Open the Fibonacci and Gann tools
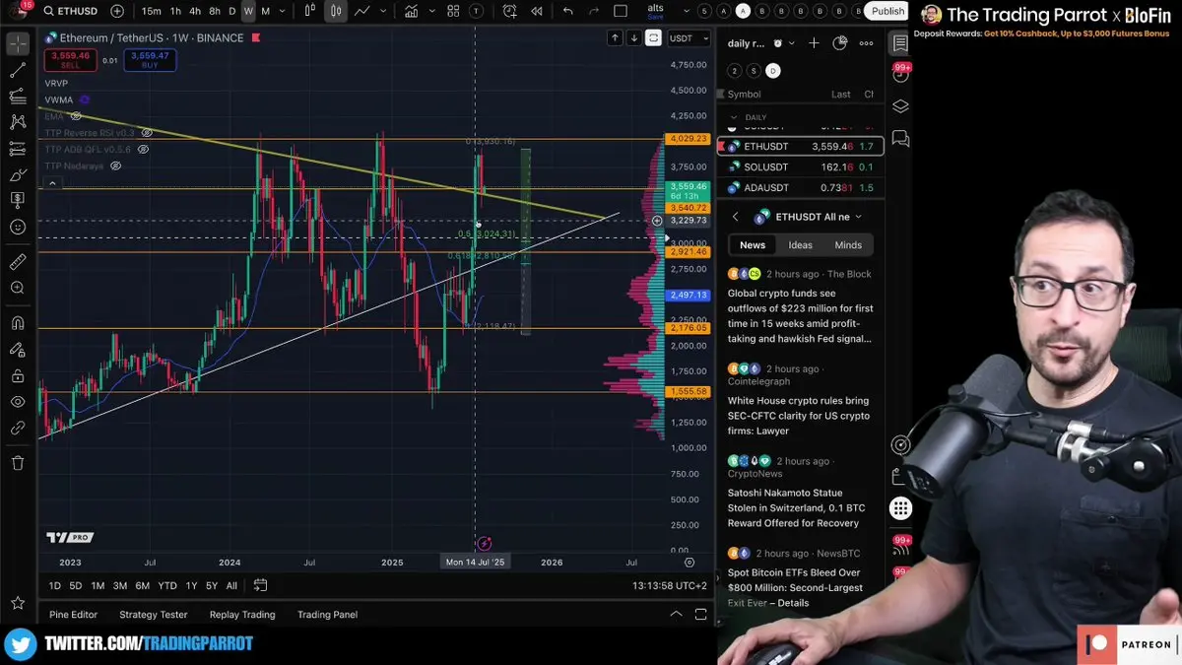Viewport: 1182px width, 665px height. tap(18, 97)
